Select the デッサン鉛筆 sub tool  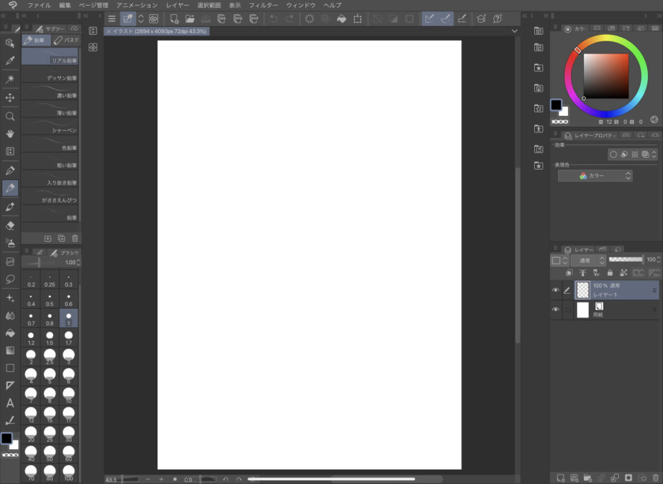coord(50,74)
